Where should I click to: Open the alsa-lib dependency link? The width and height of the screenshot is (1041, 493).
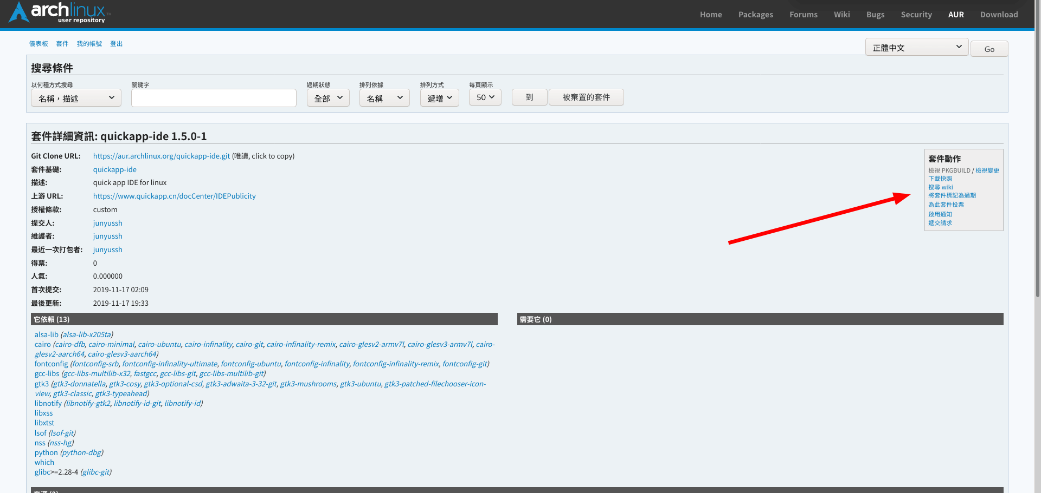pos(47,335)
